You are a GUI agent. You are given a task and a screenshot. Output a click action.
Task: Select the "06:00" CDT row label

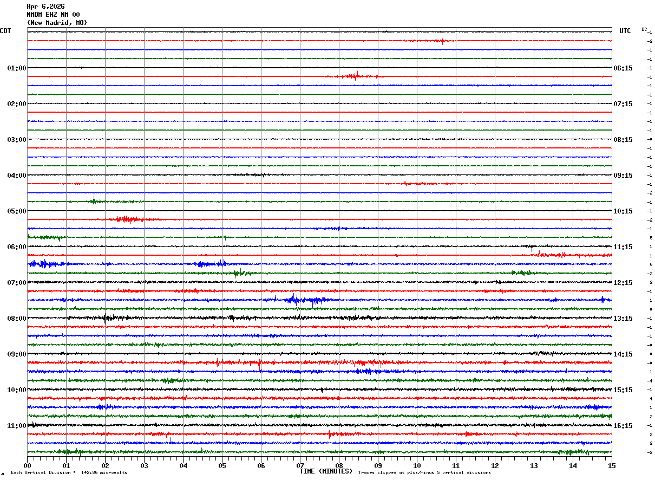click(17, 247)
